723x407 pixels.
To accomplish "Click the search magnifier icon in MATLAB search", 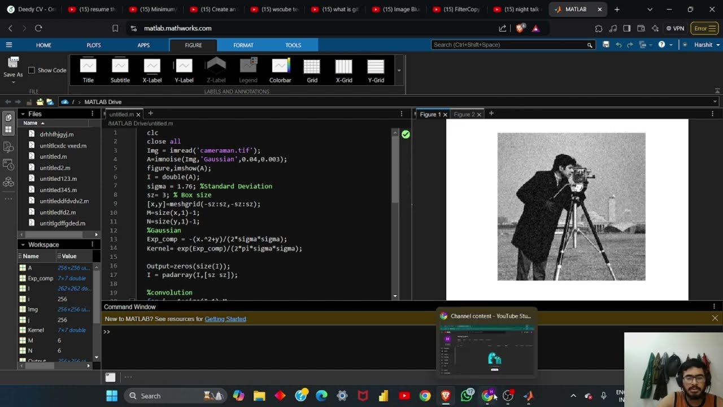I will 590,45.
